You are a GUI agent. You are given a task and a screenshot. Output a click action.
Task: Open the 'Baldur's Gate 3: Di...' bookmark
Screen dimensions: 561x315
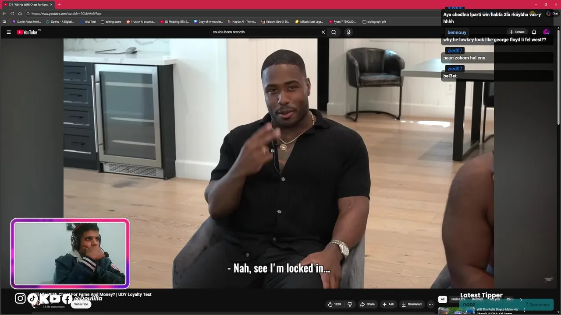[276, 21]
